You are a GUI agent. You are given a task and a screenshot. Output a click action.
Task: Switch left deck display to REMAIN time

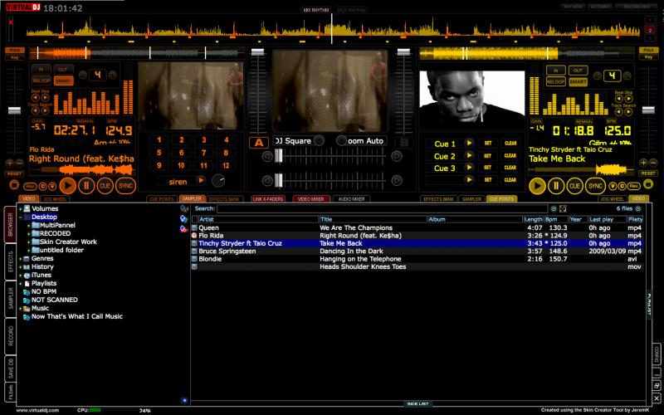[85, 121]
